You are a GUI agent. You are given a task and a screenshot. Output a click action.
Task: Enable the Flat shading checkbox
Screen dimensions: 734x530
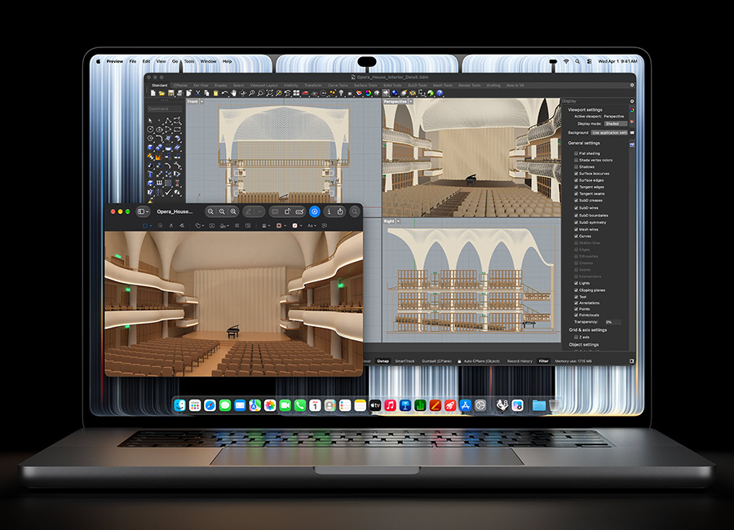[577, 153]
